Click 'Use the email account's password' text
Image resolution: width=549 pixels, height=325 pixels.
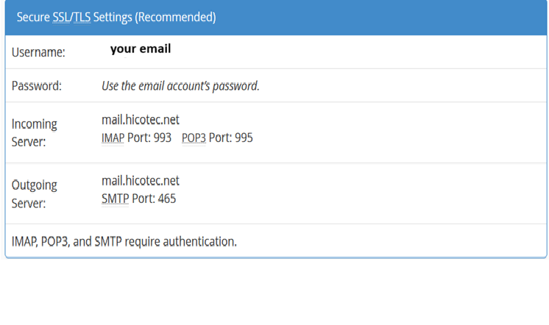[x=180, y=86]
